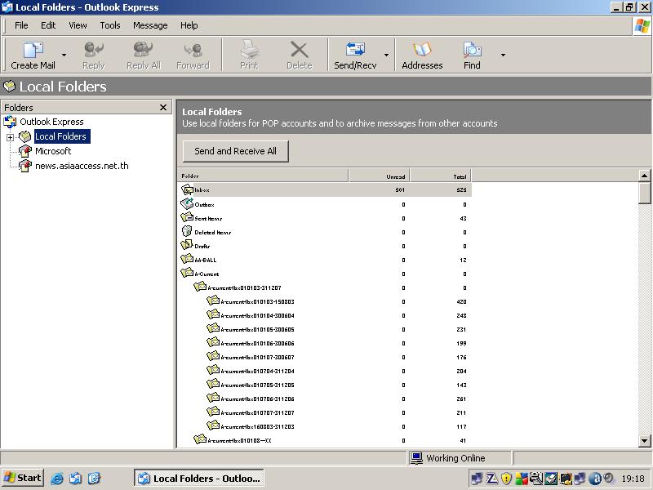Open the Edit menu
653x490 pixels.
48,25
